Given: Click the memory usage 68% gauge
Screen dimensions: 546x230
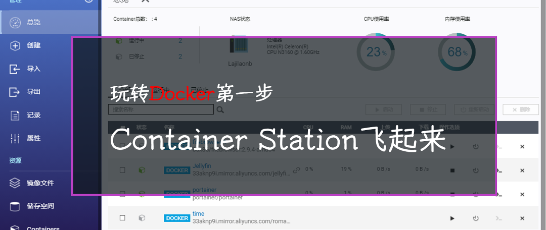Looking at the screenshot, I should pos(457,52).
